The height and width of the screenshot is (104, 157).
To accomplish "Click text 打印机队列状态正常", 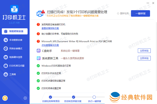I will [51, 73].
